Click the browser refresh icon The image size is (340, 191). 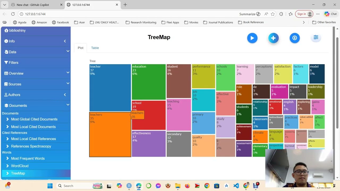click(x=13, y=14)
